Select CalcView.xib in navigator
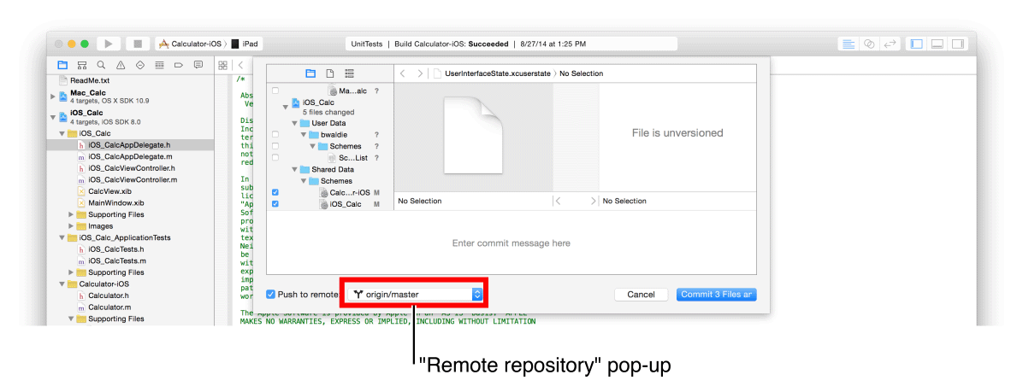The image size is (1023, 392). pos(109,191)
